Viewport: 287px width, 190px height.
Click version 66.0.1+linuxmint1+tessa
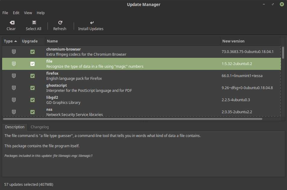pyautogui.click(x=242, y=76)
